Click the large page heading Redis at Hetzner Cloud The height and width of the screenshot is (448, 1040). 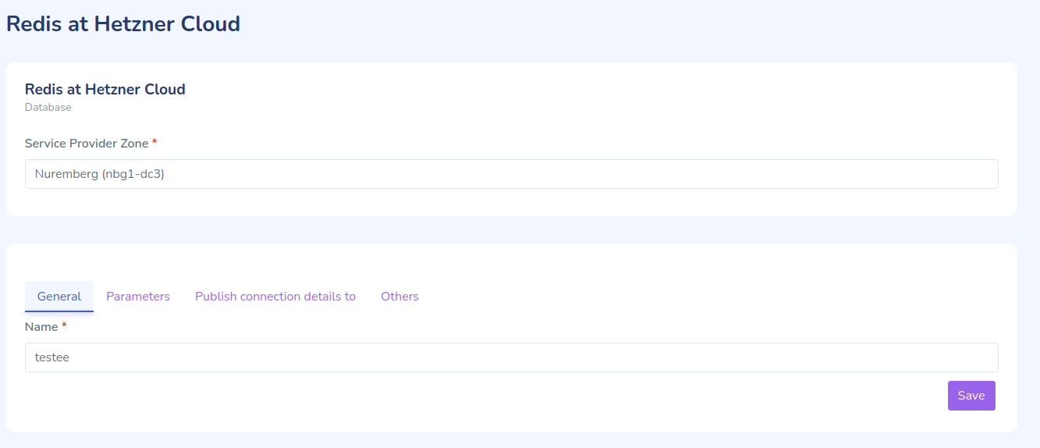[123, 24]
